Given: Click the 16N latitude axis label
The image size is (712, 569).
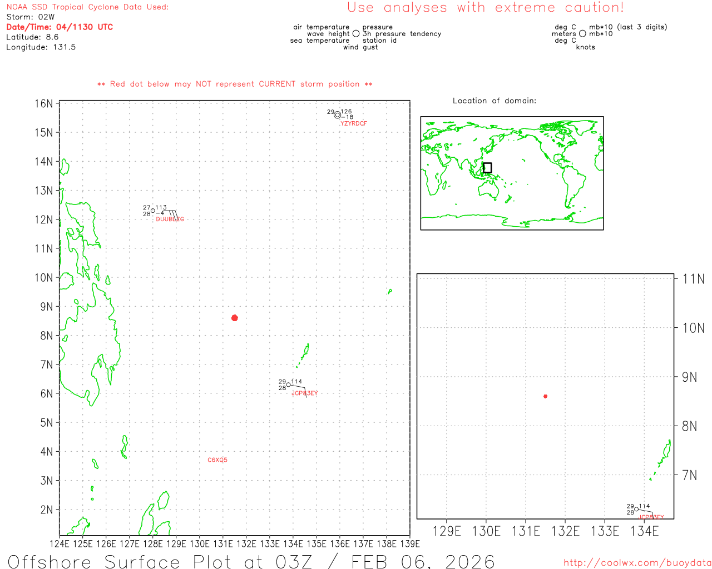Looking at the screenshot, I should tap(44, 104).
